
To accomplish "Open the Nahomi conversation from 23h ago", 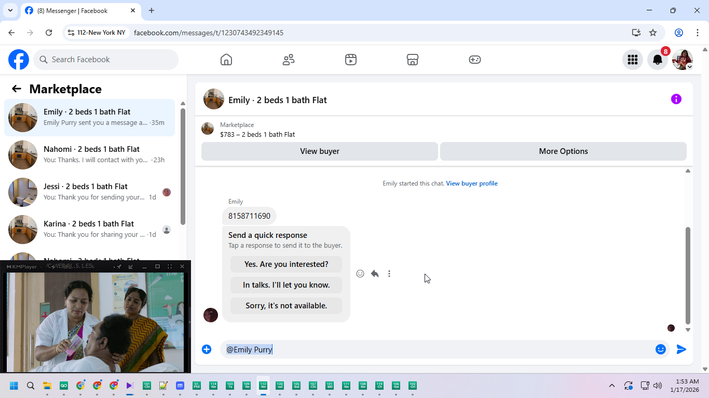I will 89,155.
